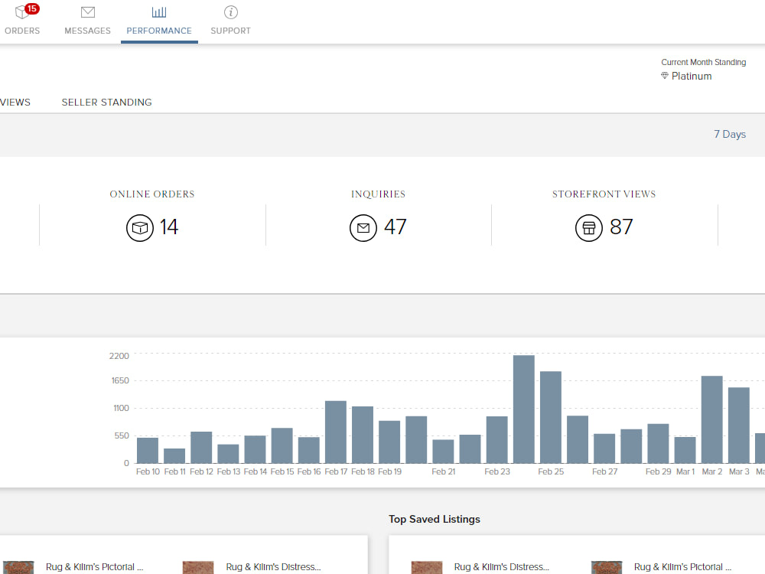Open the Messages envelope icon

click(x=88, y=12)
